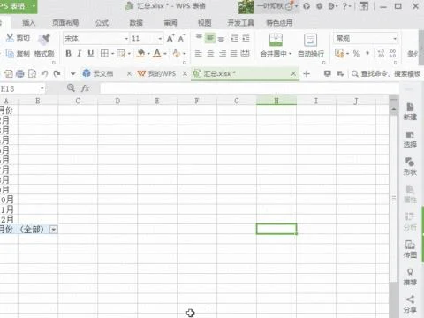The width and height of the screenshot is (424, 318).
Task: Align text right
Action: [223, 53]
